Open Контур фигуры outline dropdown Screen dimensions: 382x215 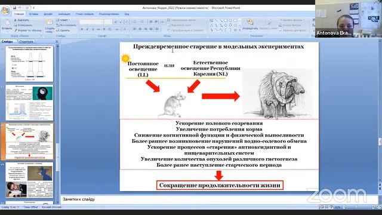pyautogui.click(x=291, y=25)
